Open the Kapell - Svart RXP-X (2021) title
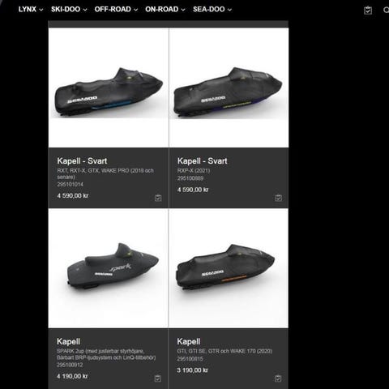The width and height of the screenshot is (389, 389). point(203,161)
